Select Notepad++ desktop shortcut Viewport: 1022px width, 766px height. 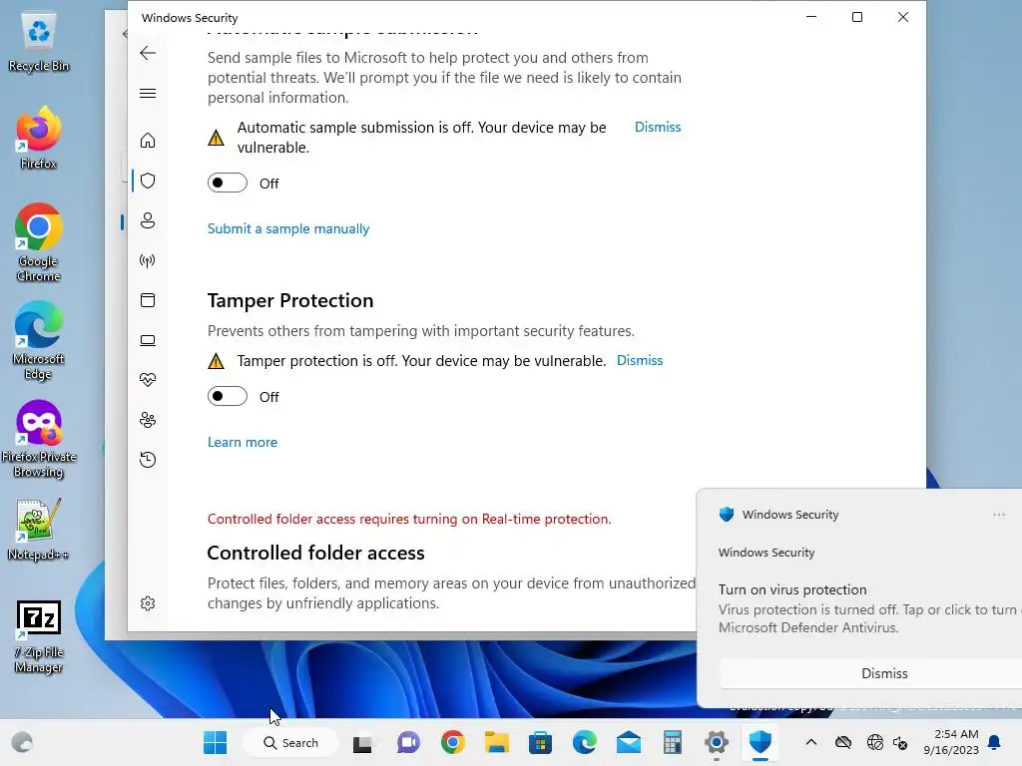[39, 530]
